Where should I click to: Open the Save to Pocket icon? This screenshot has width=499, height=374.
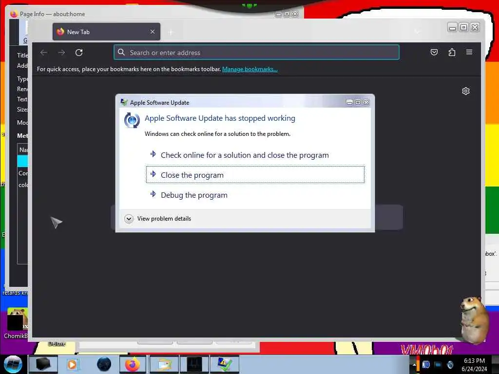(x=434, y=52)
